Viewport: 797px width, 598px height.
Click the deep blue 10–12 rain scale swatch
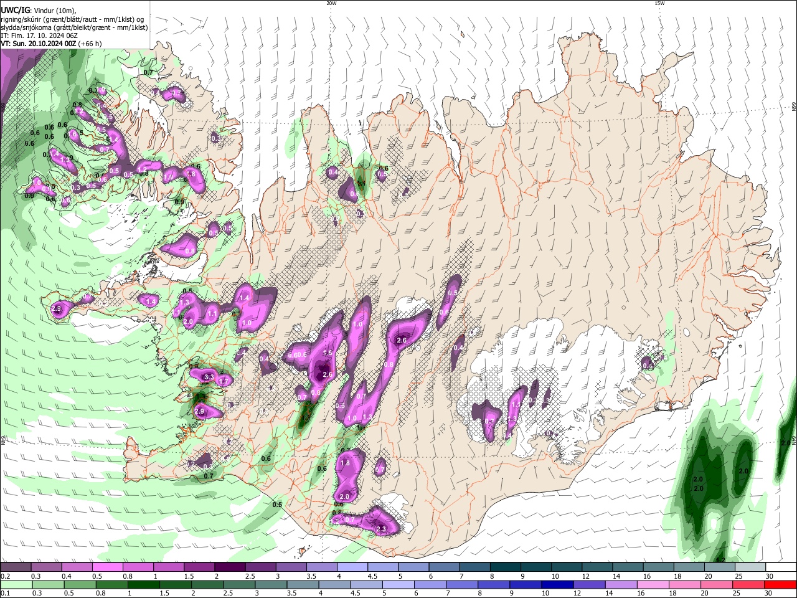557,584
